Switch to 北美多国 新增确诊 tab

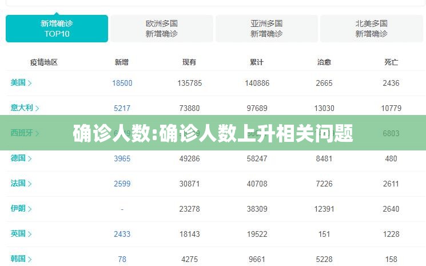[x=371, y=29]
